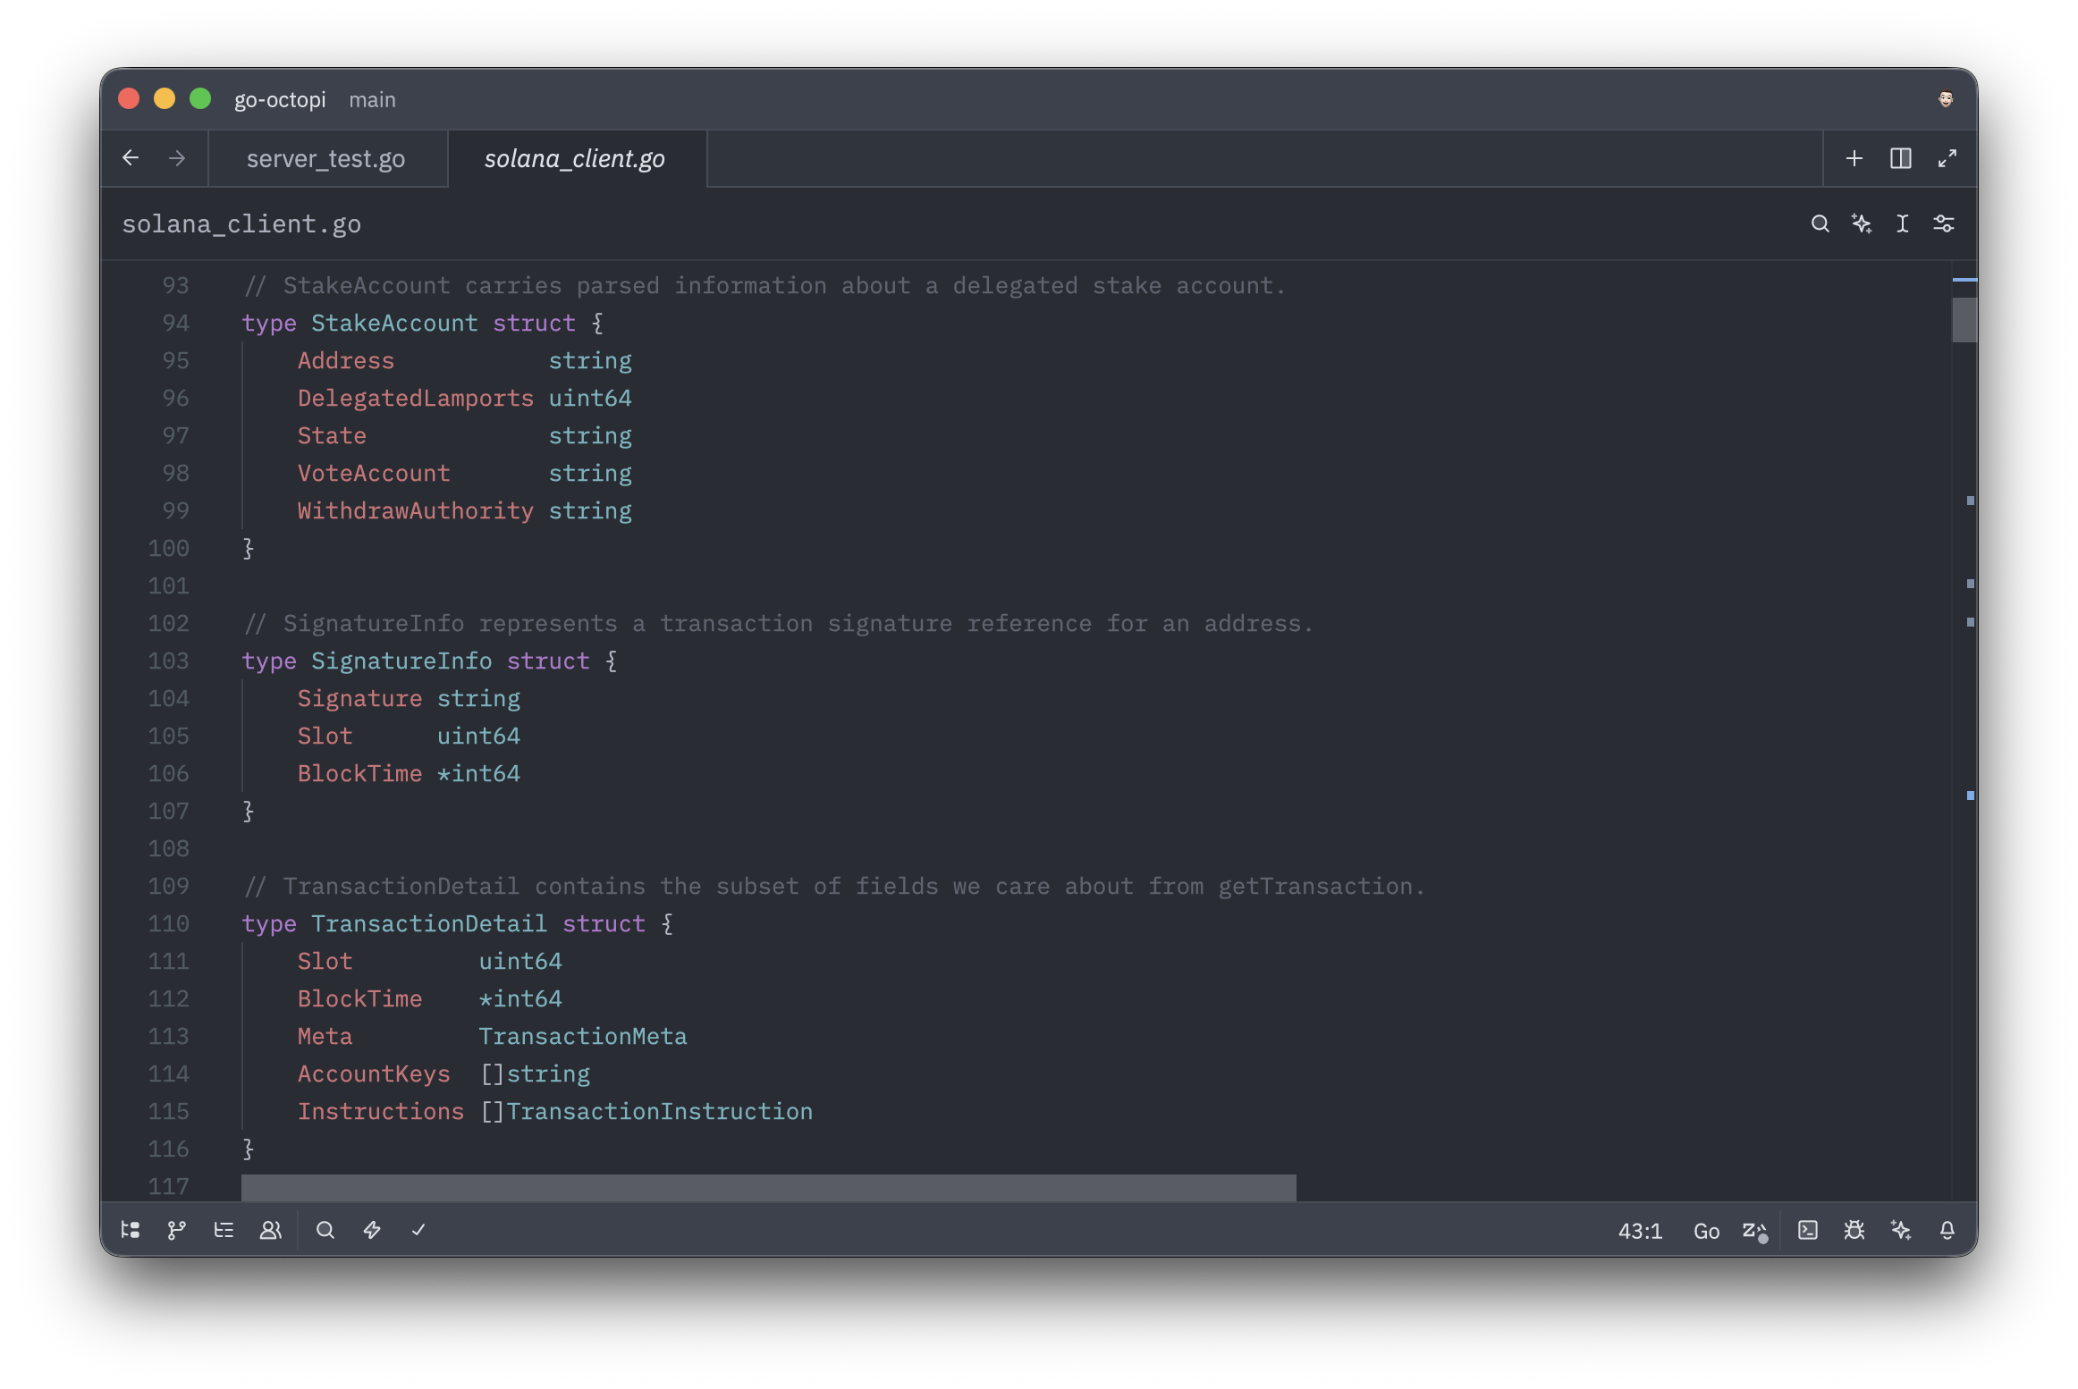Open the Project Panel from status bar
Screen dimensions: 2078x1389
point(131,1230)
